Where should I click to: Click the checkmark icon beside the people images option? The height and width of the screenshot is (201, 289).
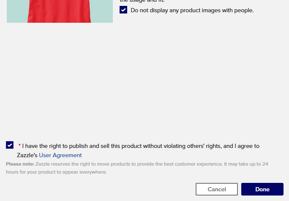[x=123, y=10]
